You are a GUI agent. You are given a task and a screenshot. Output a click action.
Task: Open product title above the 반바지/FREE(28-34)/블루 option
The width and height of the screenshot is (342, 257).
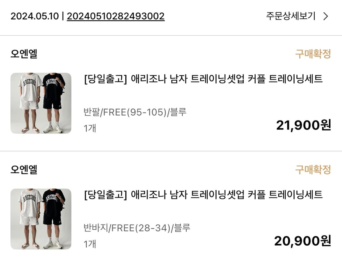tap(203, 194)
